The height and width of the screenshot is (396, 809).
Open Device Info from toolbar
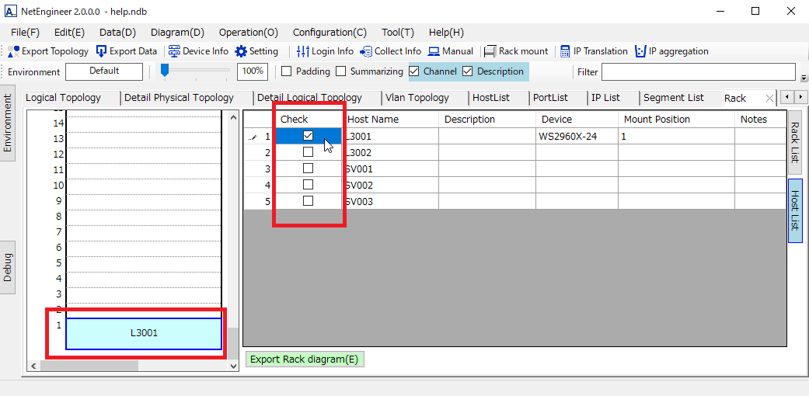pos(174,51)
